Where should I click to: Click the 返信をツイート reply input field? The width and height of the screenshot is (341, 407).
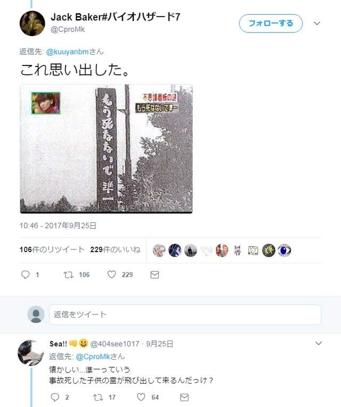(185, 314)
